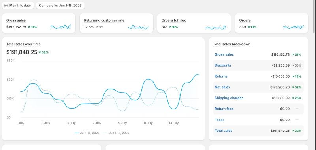Screen dimensions: 316x150
Task: Click the $12,580.02 Shipping charges value
Action: (x=281, y=98)
